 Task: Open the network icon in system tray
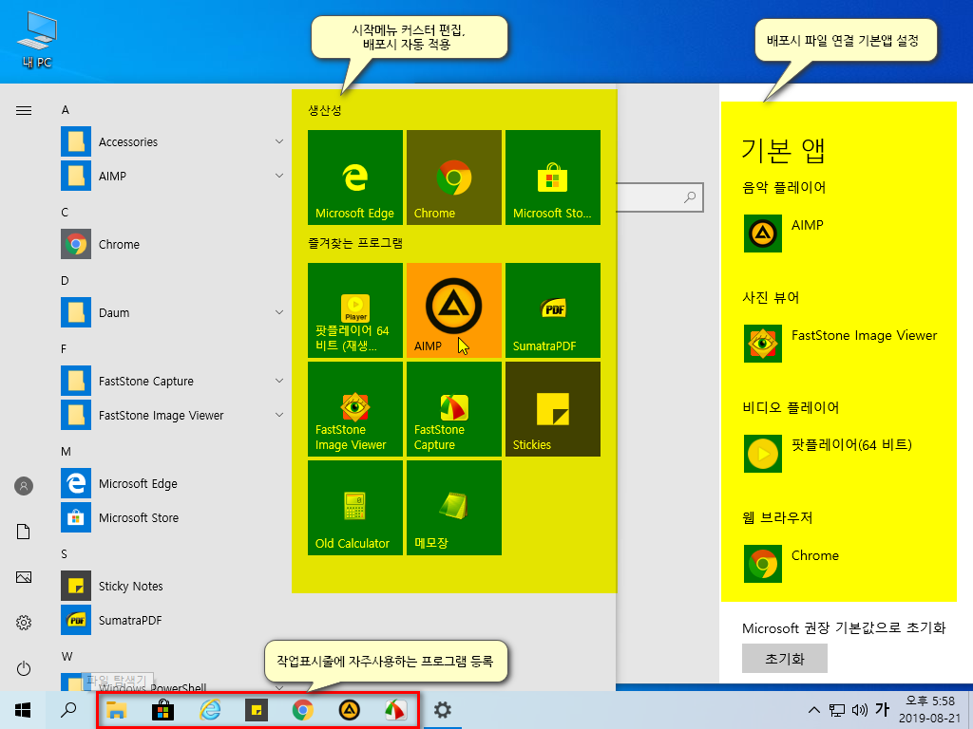pos(837,710)
